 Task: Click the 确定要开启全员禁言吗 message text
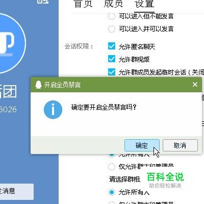104,107
